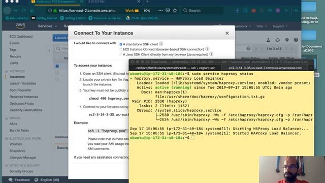Image resolution: width=325 pixels, height=183 pixels.
Task: Open the account name dropdown in AWS header
Action: point(243,26)
